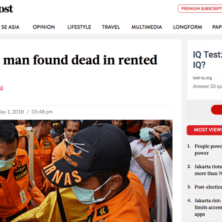The width and height of the screenshot is (222, 222).
Task: Visit the test-iq.org ad link
Action: 202,78
